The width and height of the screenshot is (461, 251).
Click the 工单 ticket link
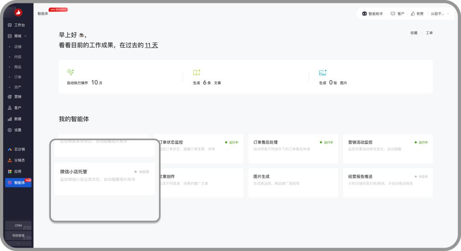pyautogui.click(x=429, y=33)
